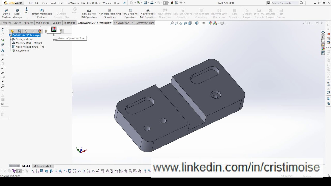The image size is (331, 186).
Task: Toggle the pin icon beside Help menu
Action: coord(124,3)
